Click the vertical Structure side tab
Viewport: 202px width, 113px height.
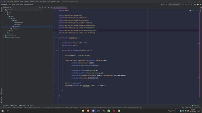point(1,91)
